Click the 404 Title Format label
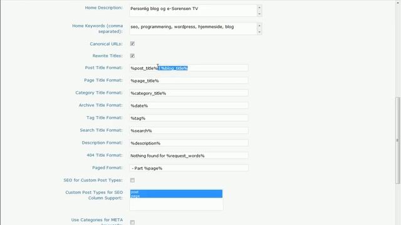The width and height of the screenshot is (401, 225). 105,155
